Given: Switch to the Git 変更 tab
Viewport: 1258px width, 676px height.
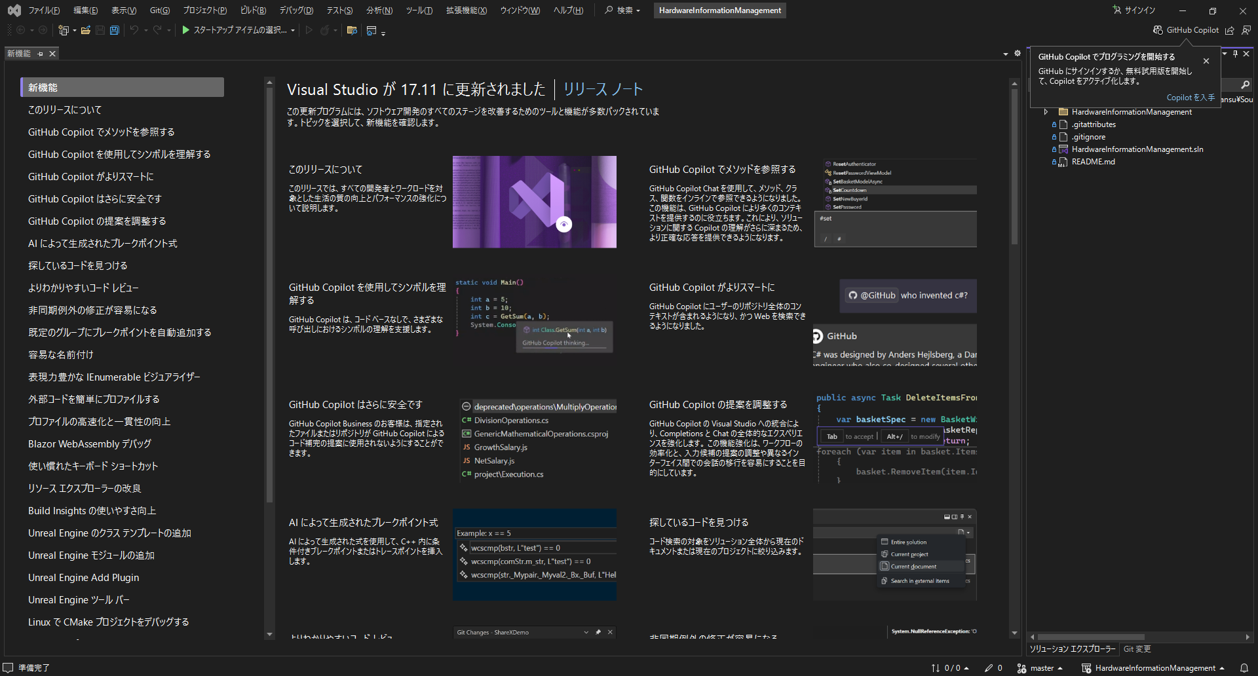Looking at the screenshot, I should coord(1136,649).
